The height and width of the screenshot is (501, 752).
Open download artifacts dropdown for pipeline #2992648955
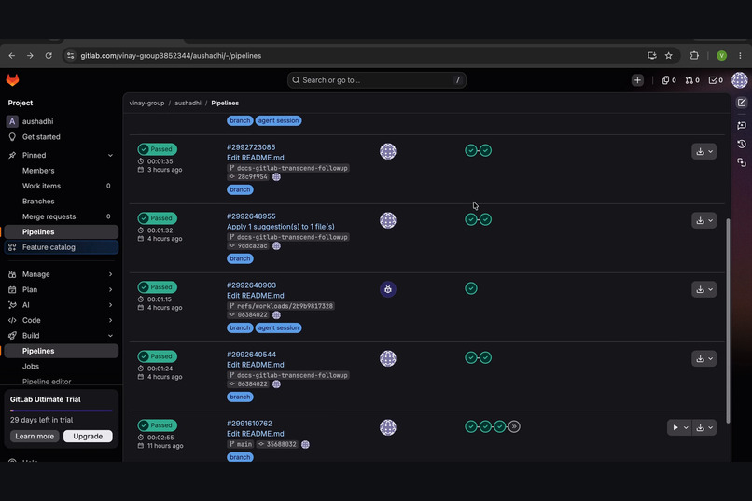704,220
